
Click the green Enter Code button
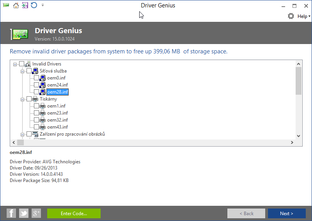[74, 213]
